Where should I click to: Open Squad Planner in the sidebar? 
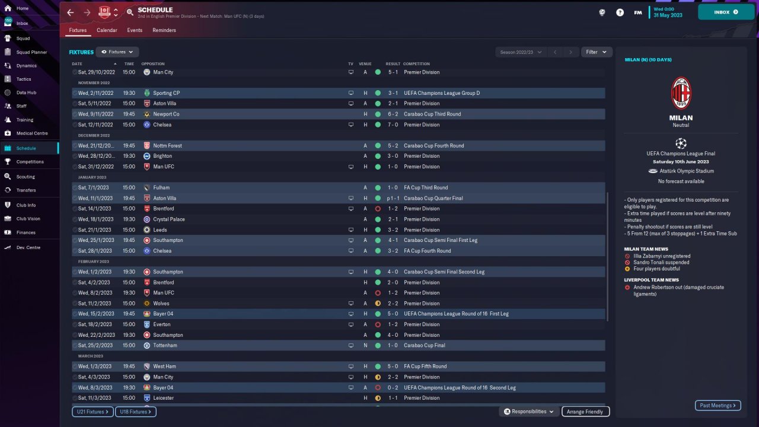pos(31,52)
